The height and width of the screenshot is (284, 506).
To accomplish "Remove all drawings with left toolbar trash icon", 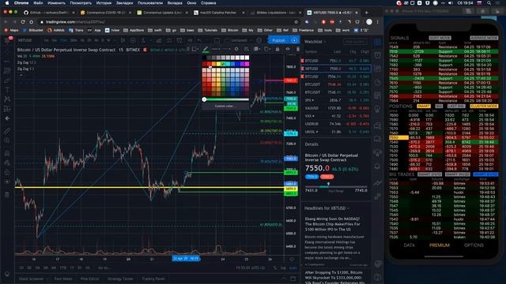I will [x=7, y=195].
